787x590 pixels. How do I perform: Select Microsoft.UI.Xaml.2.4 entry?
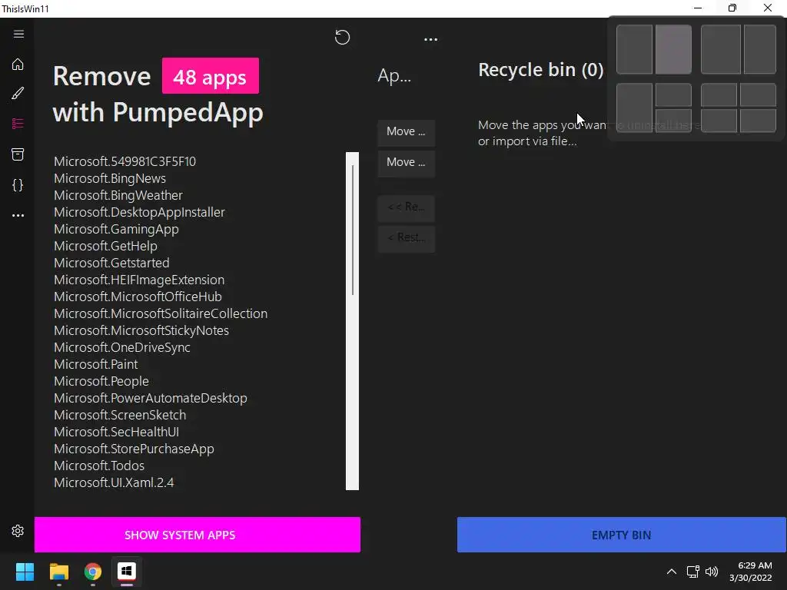tap(114, 482)
